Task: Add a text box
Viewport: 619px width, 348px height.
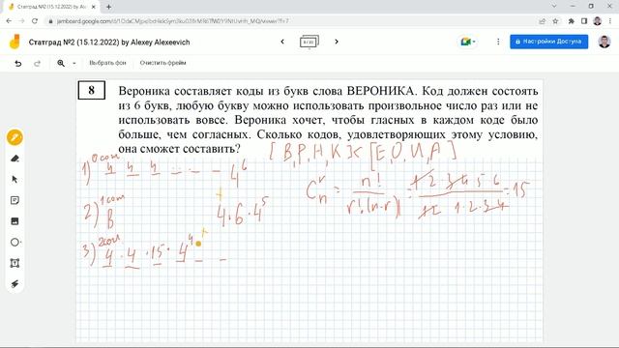Action: point(15,263)
